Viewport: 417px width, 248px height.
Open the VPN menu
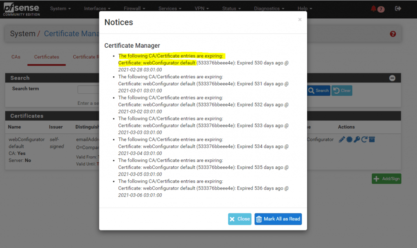[x=202, y=9]
